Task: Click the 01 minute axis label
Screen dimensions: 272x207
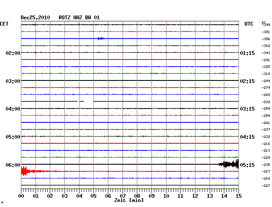Action: coord(36,196)
